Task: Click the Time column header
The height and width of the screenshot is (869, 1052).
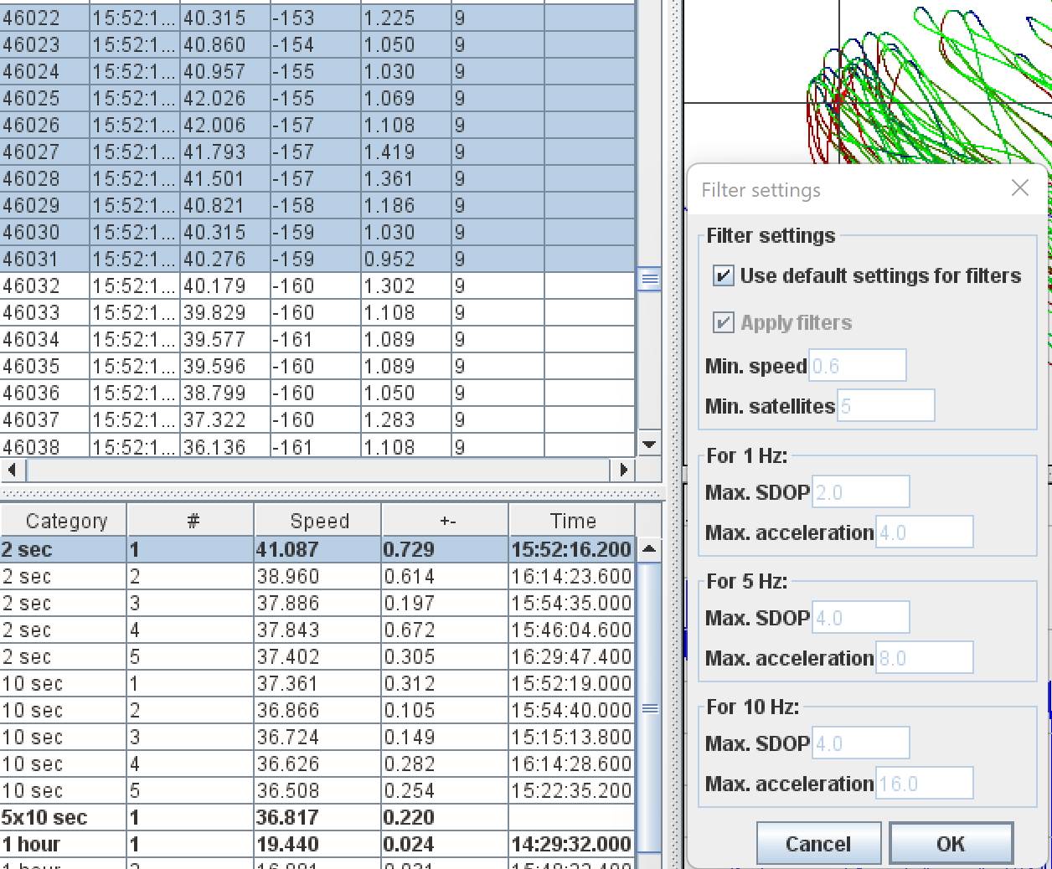Action: point(572,521)
